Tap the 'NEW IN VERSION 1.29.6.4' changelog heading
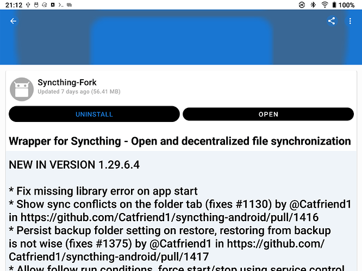362x271 pixels. pyautogui.click(x=74, y=165)
